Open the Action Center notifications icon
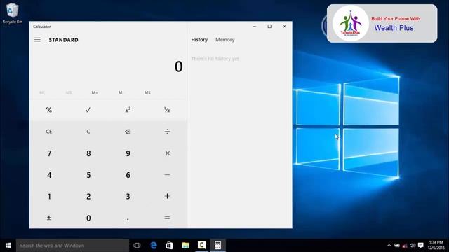The height and width of the screenshot is (252, 449). (421, 246)
